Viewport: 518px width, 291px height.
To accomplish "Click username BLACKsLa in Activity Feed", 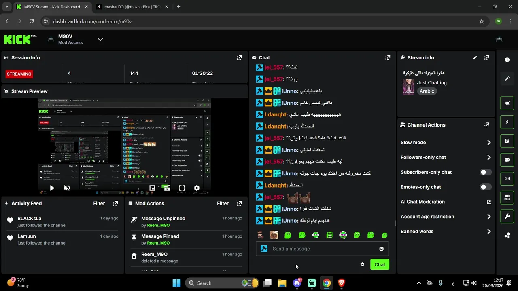I will pyautogui.click(x=30, y=218).
